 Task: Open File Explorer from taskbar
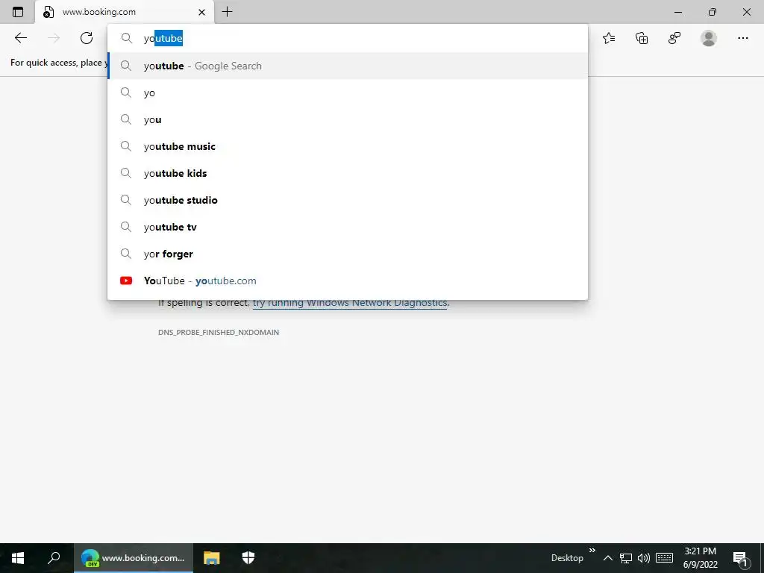[x=211, y=558]
